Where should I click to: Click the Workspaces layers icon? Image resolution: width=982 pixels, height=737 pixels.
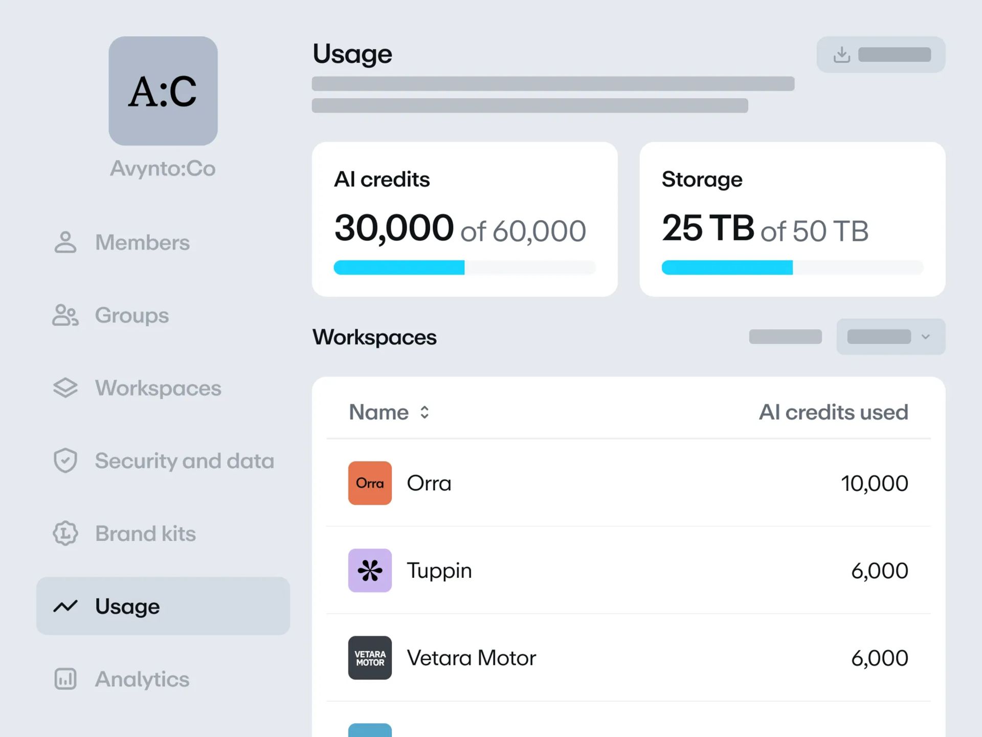pos(65,388)
